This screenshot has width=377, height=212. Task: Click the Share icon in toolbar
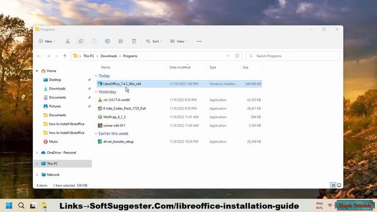pos(121,41)
